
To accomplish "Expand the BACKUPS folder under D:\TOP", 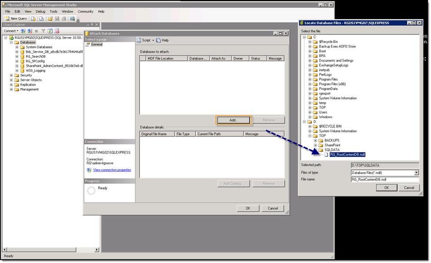I will 315,140.
